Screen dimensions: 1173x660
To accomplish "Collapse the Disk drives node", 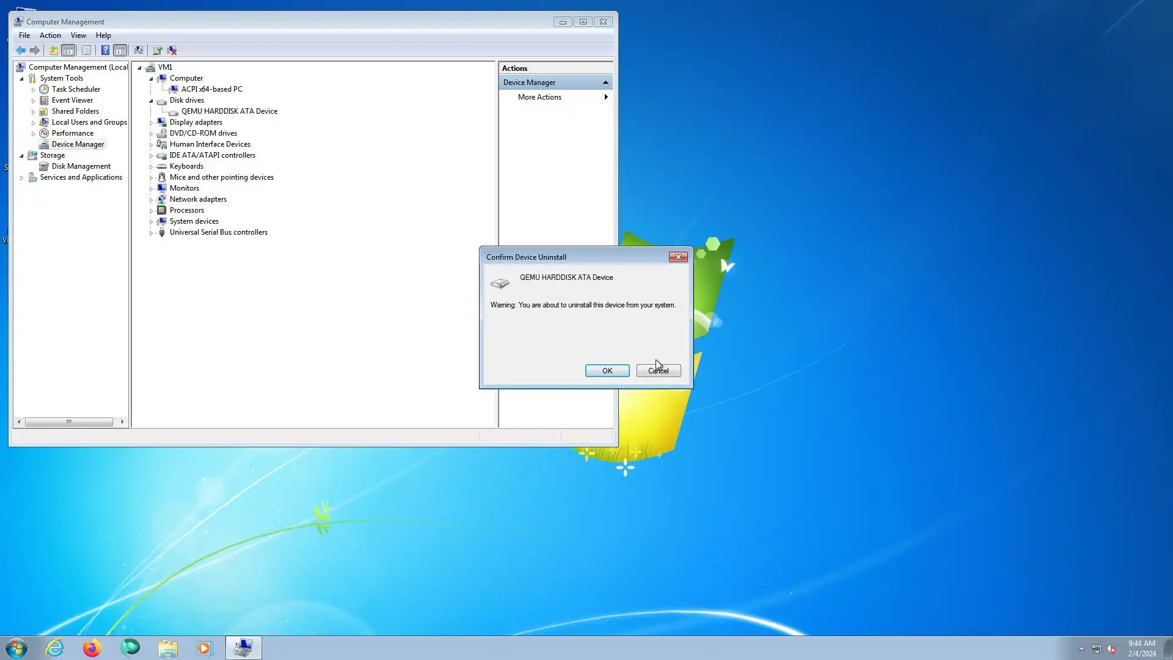I will (x=151, y=101).
